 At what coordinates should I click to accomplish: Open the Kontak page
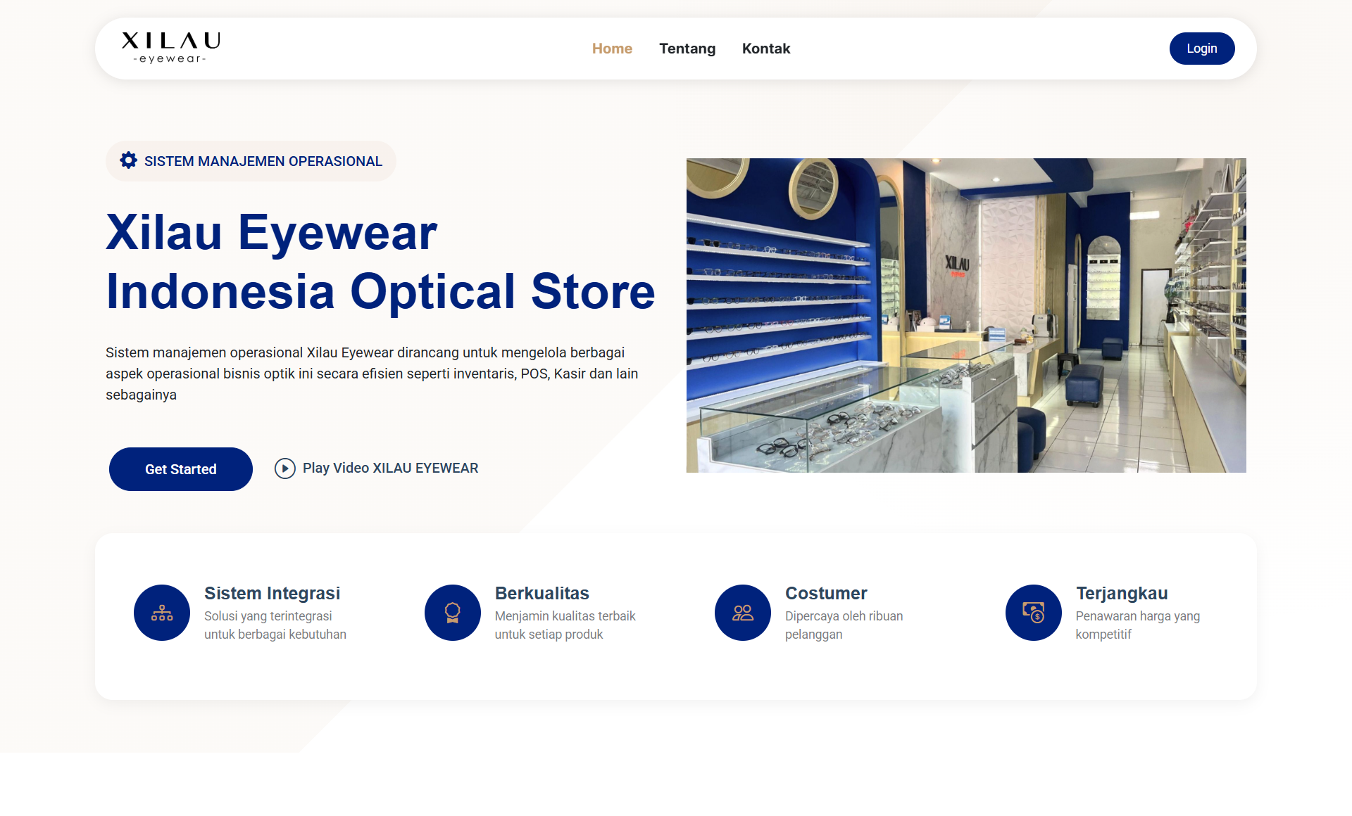(766, 49)
